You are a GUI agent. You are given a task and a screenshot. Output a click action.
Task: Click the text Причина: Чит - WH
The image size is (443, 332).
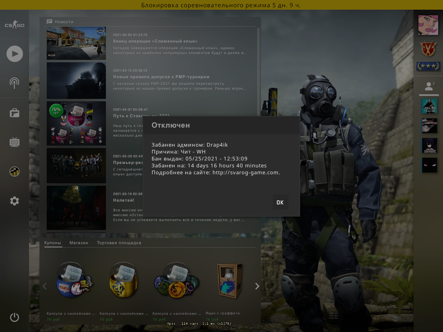pos(179,152)
